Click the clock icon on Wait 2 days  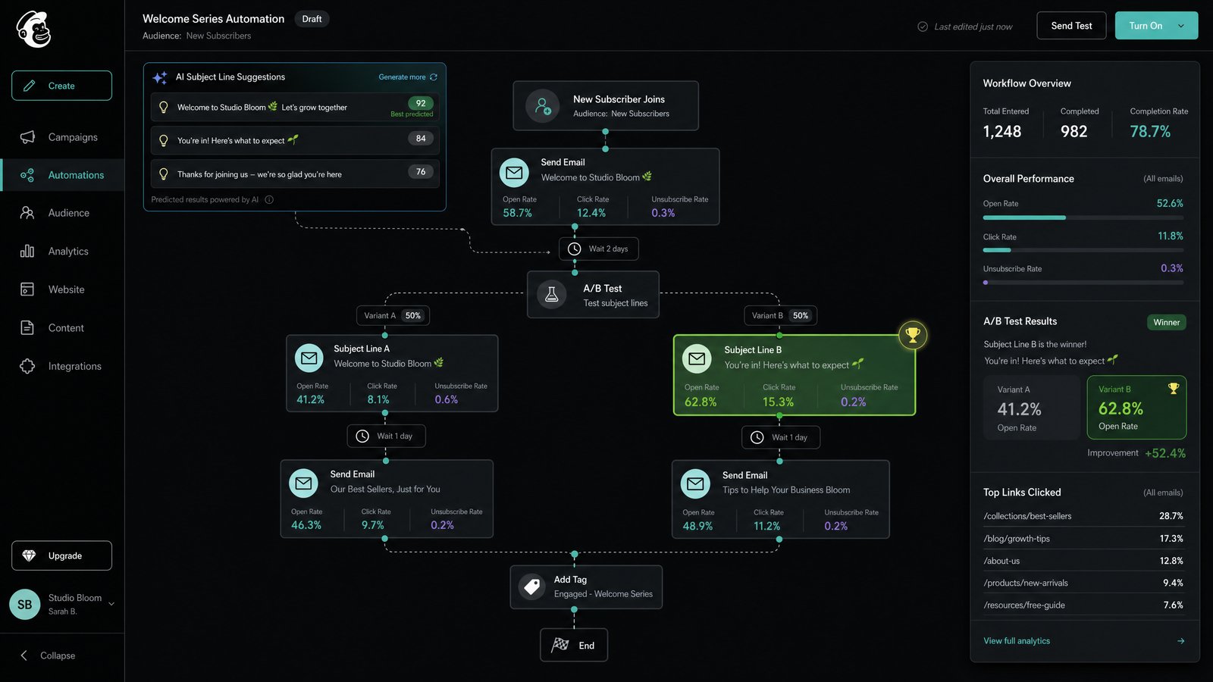pos(575,249)
